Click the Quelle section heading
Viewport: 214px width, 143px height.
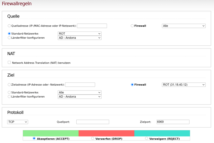click(13, 16)
